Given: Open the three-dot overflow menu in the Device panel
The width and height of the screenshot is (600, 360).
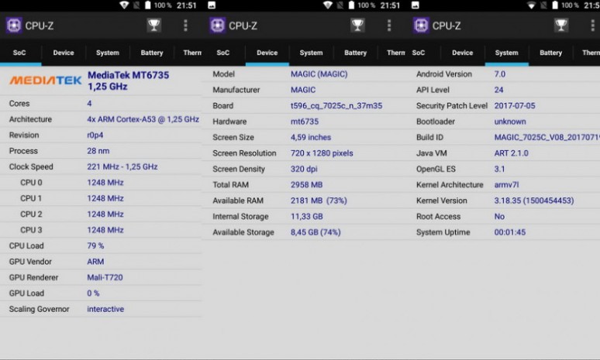Looking at the screenshot, I should pos(388,26).
